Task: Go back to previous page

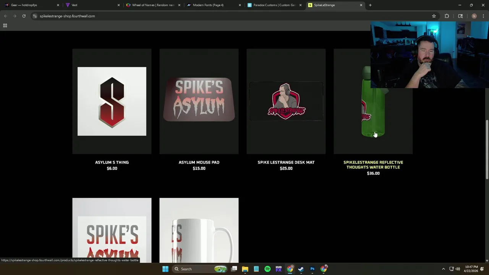Action: [x=5, y=16]
